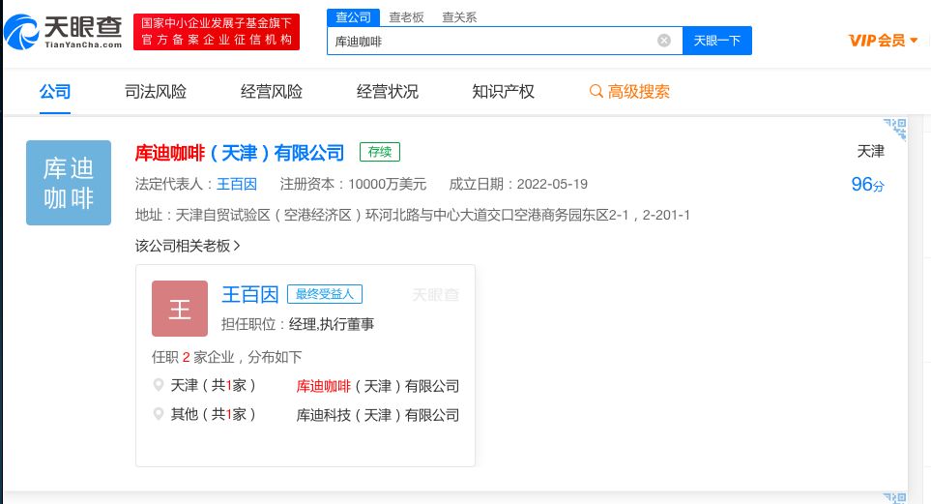Click the location pin beside 其他（共1家）
The width and height of the screenshot is (931, 504).
click(x=159, y=414)
